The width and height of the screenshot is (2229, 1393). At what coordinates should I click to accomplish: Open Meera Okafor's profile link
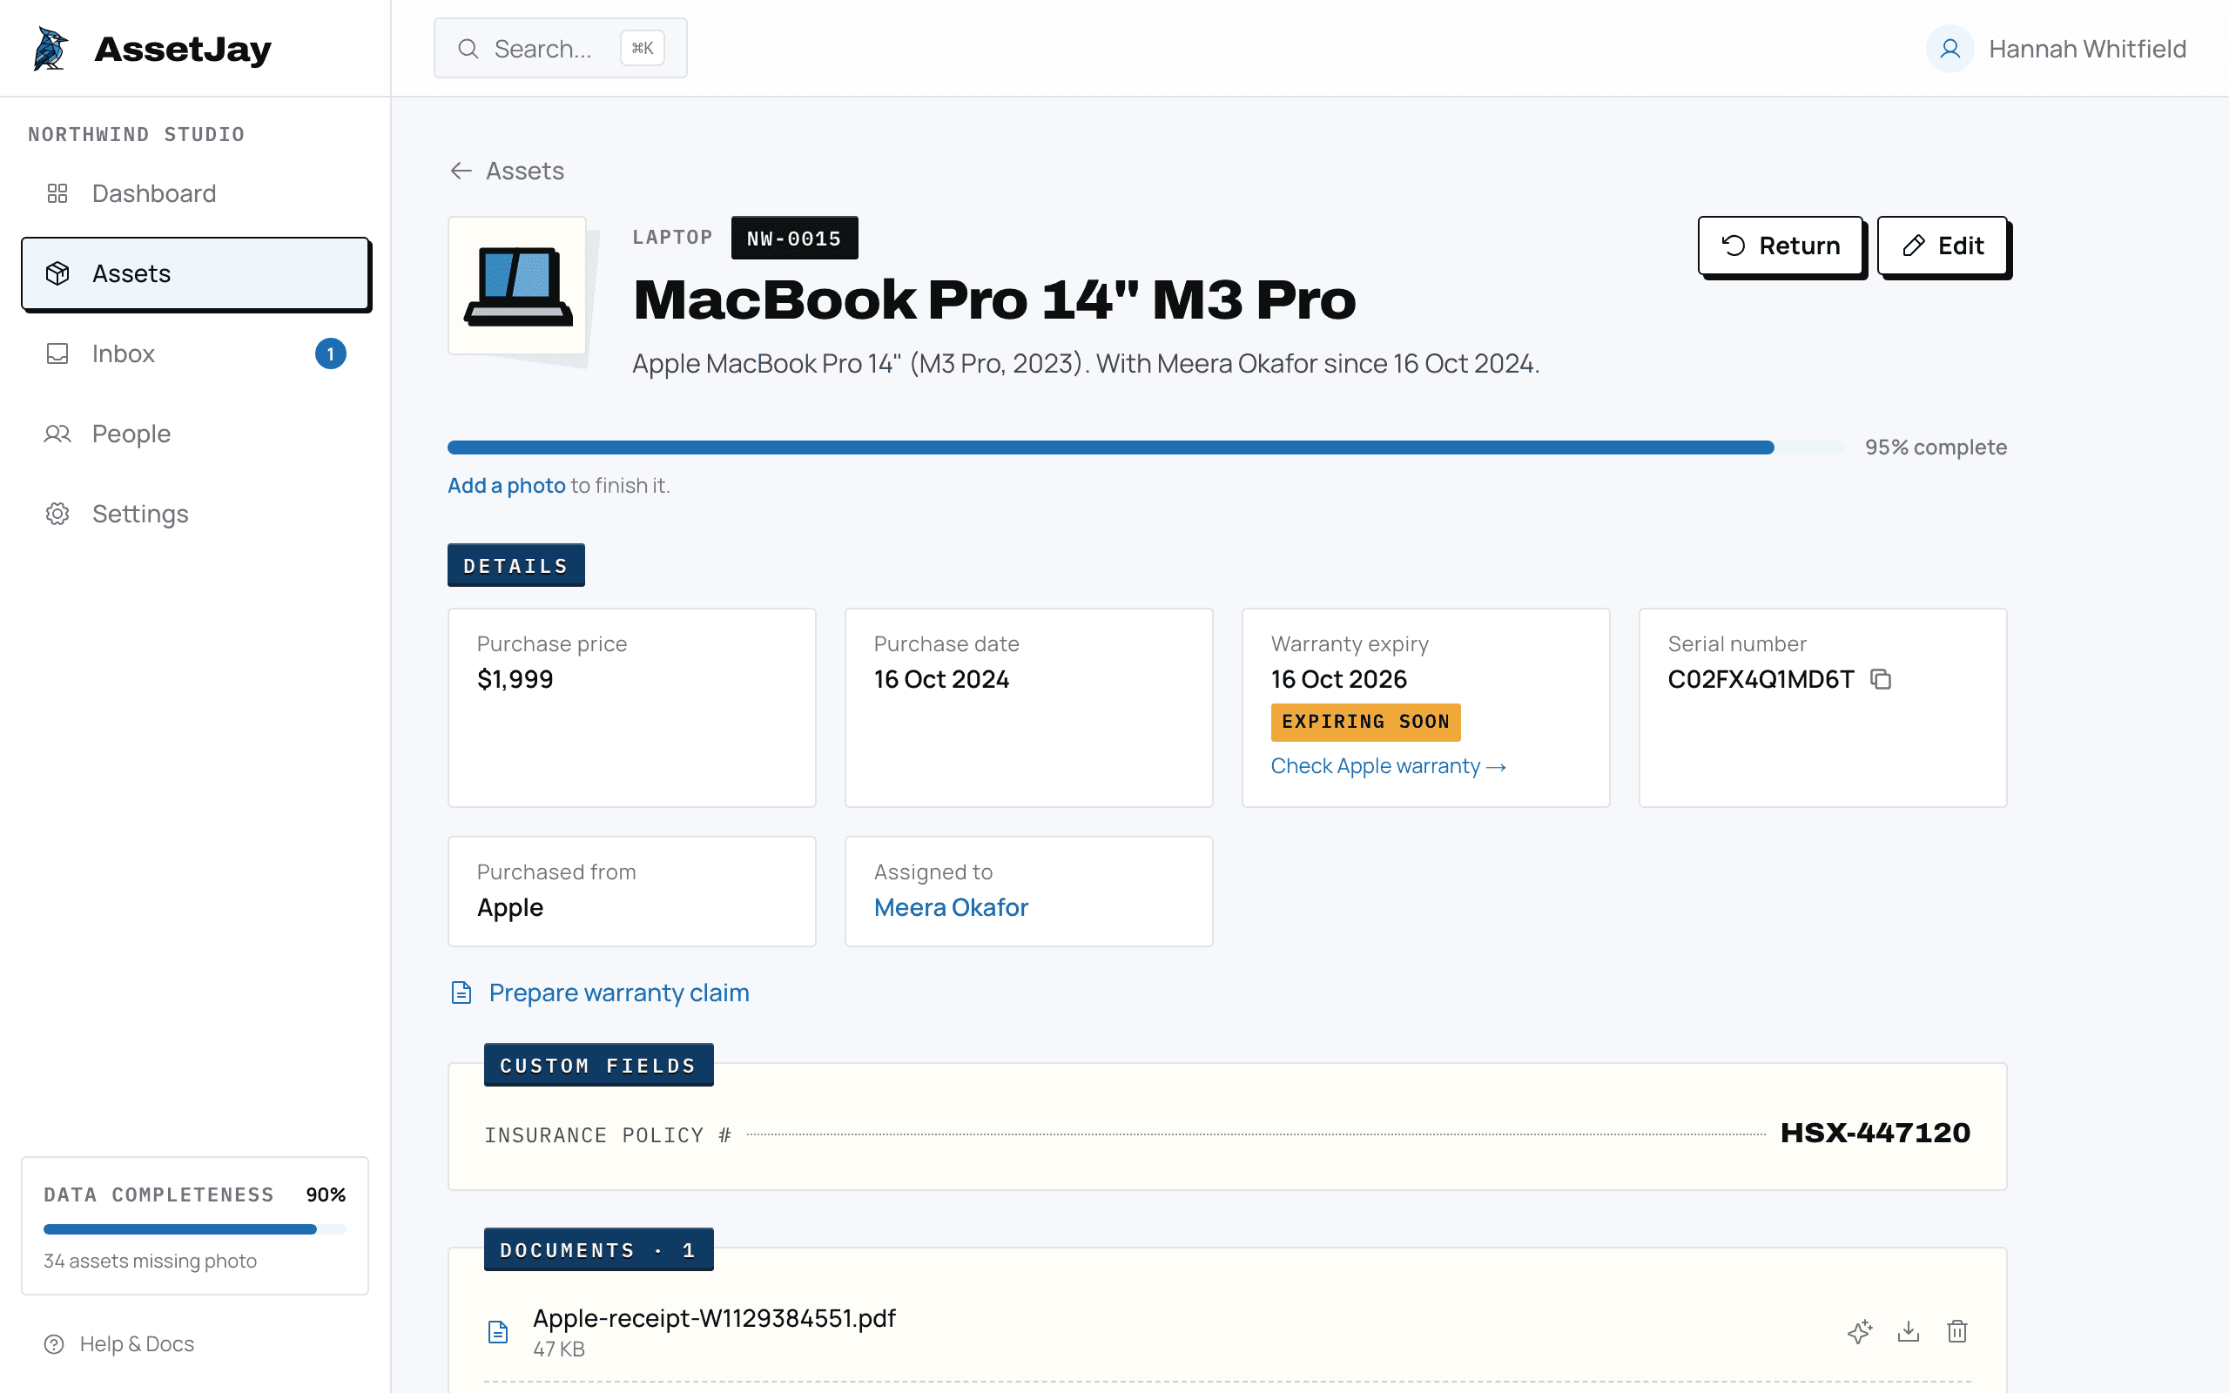(951, 907)
